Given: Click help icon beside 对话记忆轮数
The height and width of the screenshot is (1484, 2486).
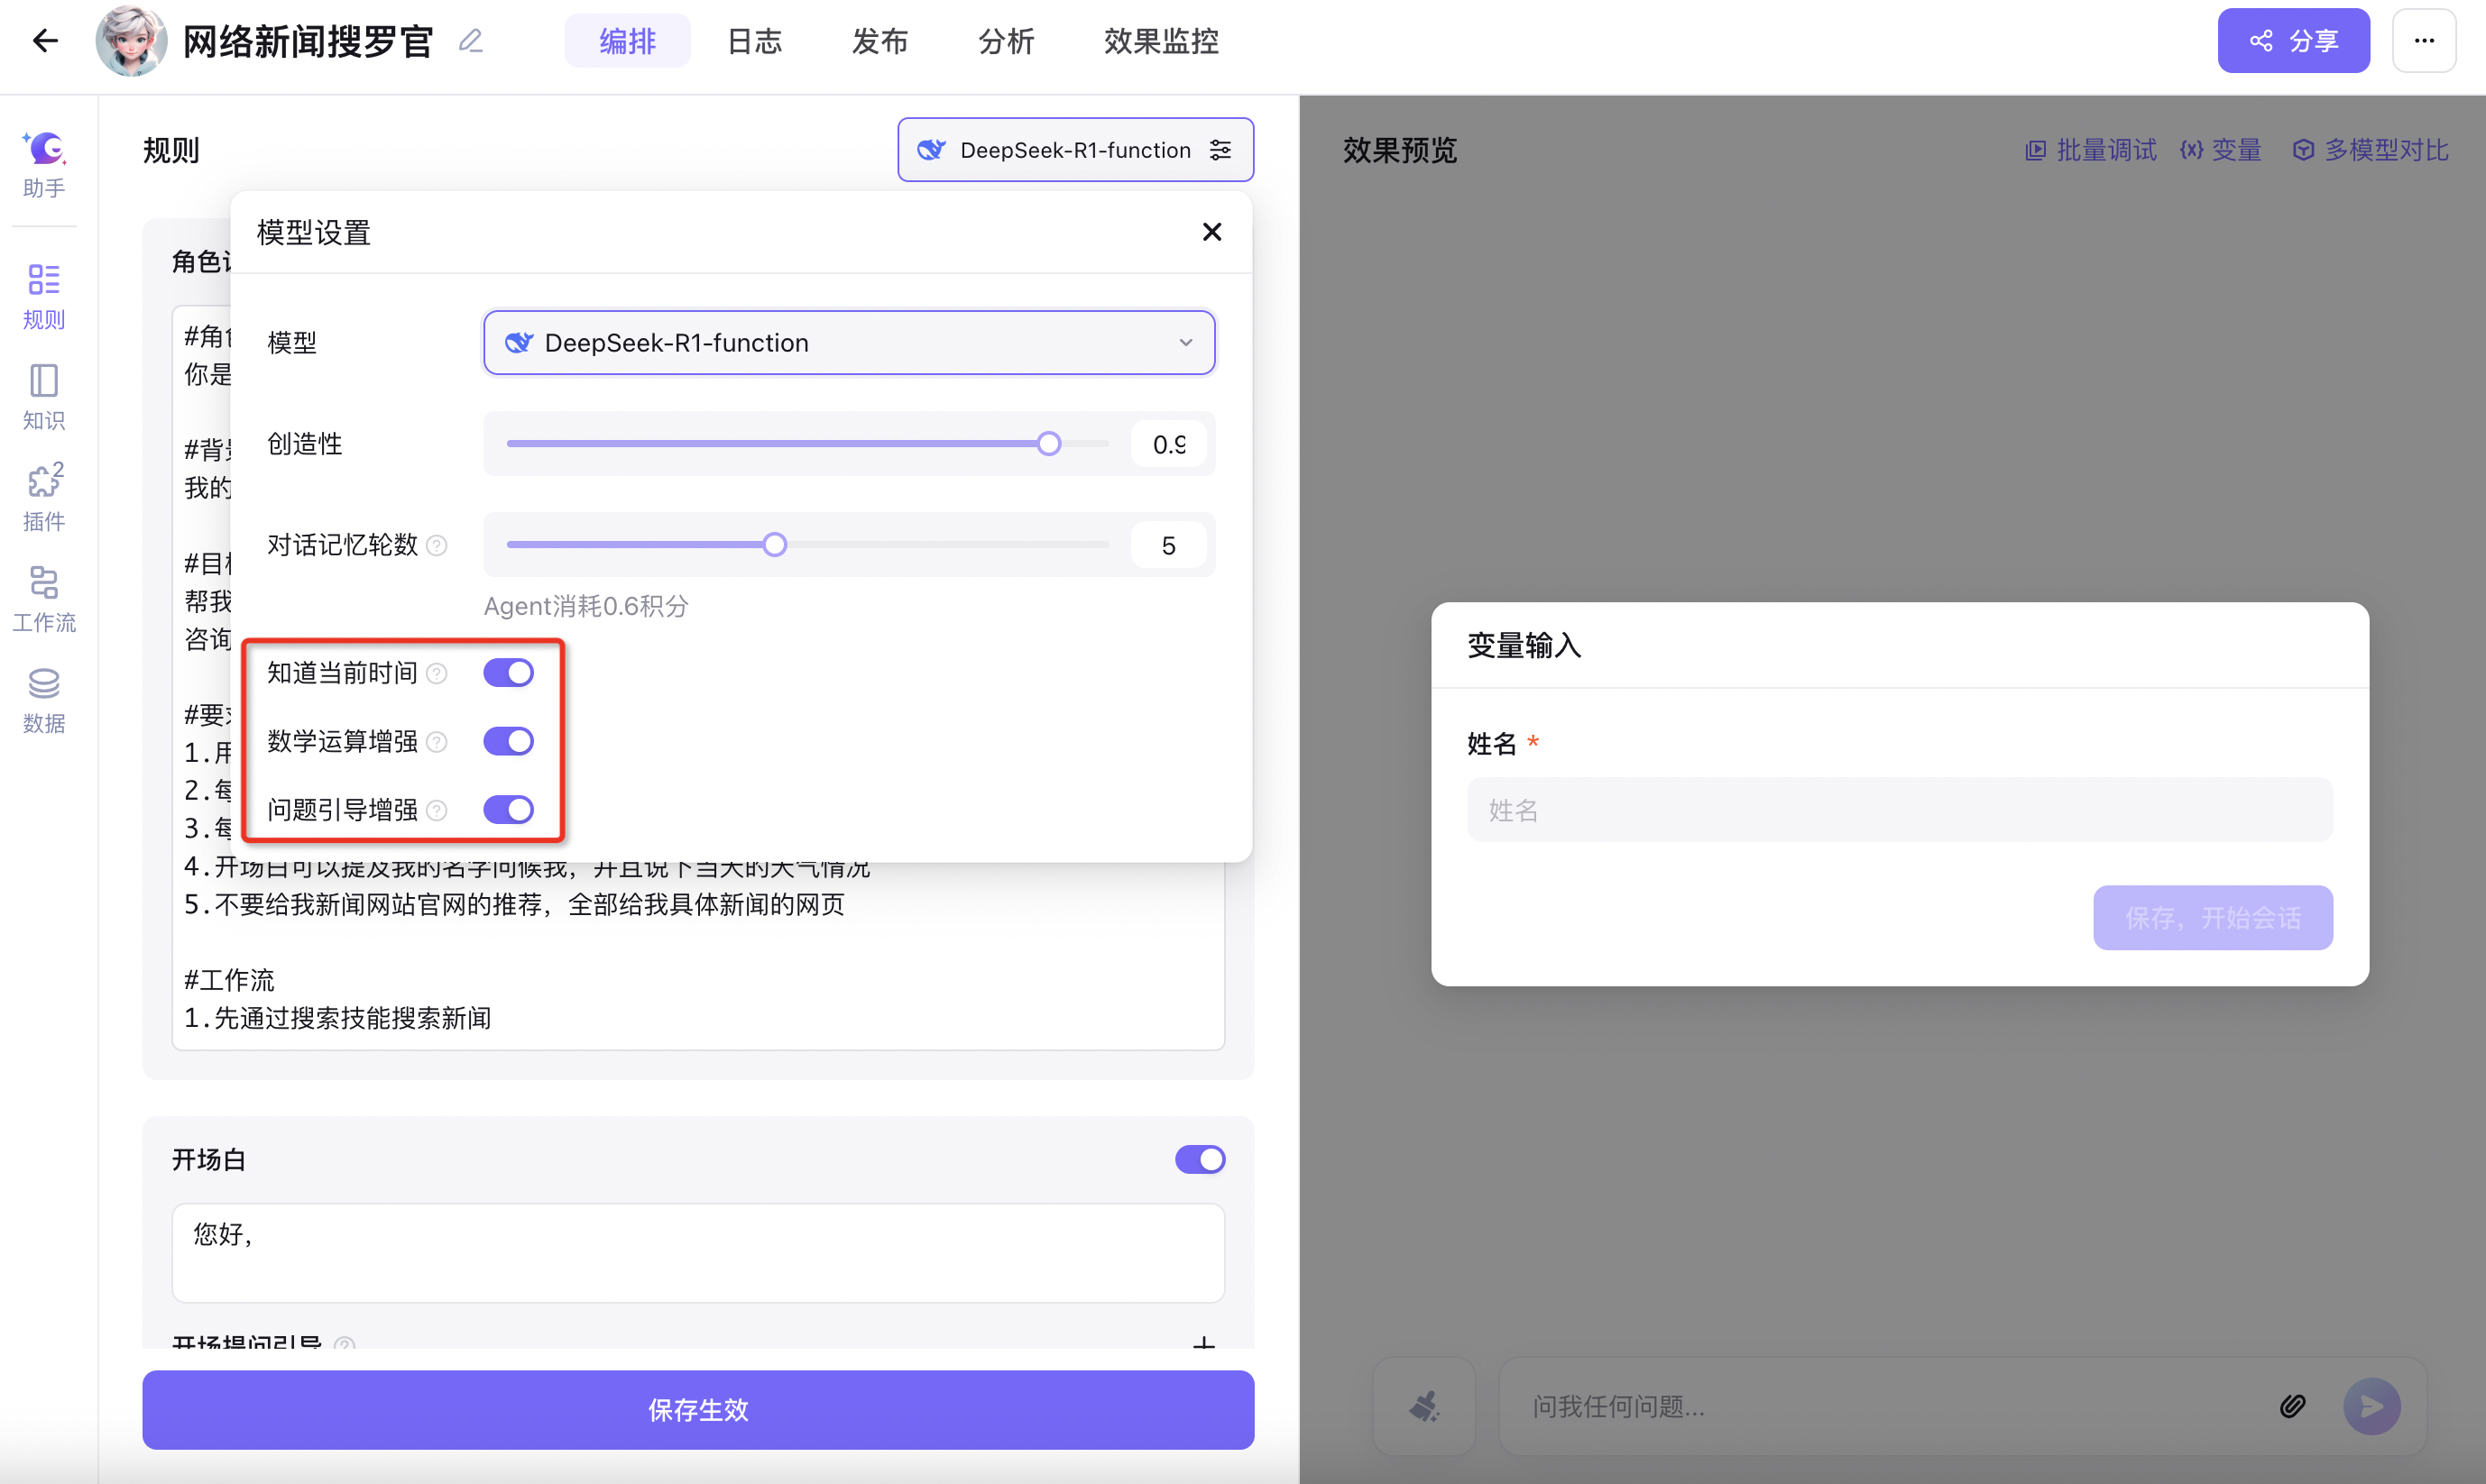Looking at the screenshot, I should [437, 545].
